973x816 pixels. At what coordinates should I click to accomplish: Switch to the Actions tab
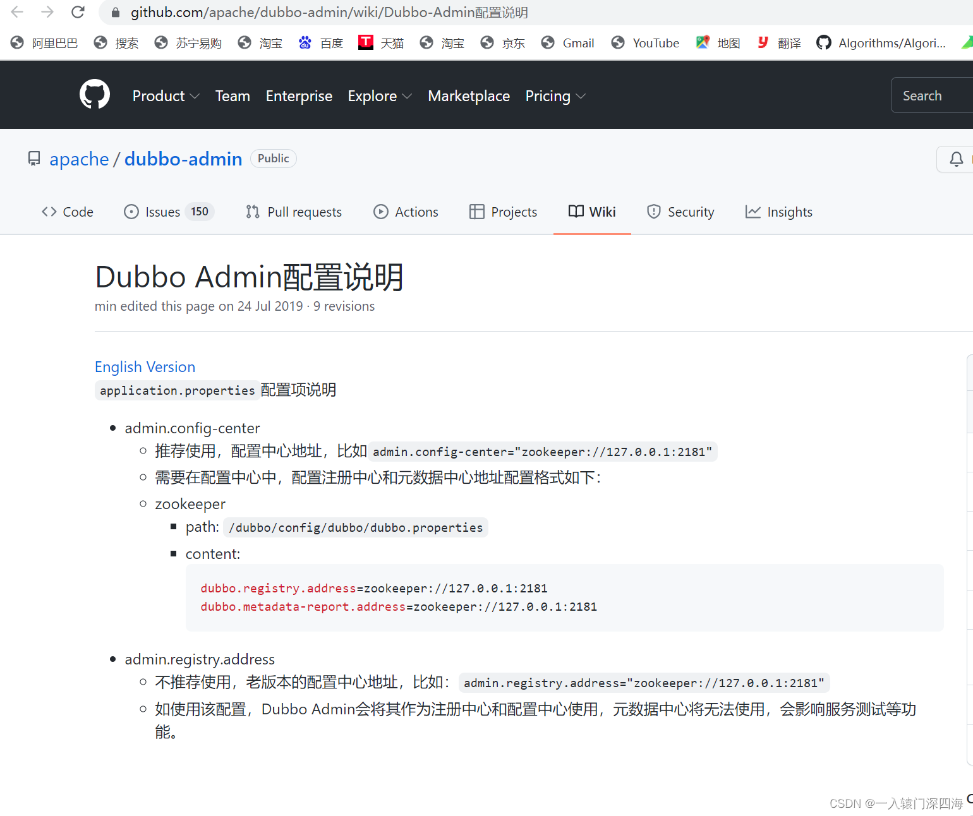pyautogui.click(x=406, y=212)
